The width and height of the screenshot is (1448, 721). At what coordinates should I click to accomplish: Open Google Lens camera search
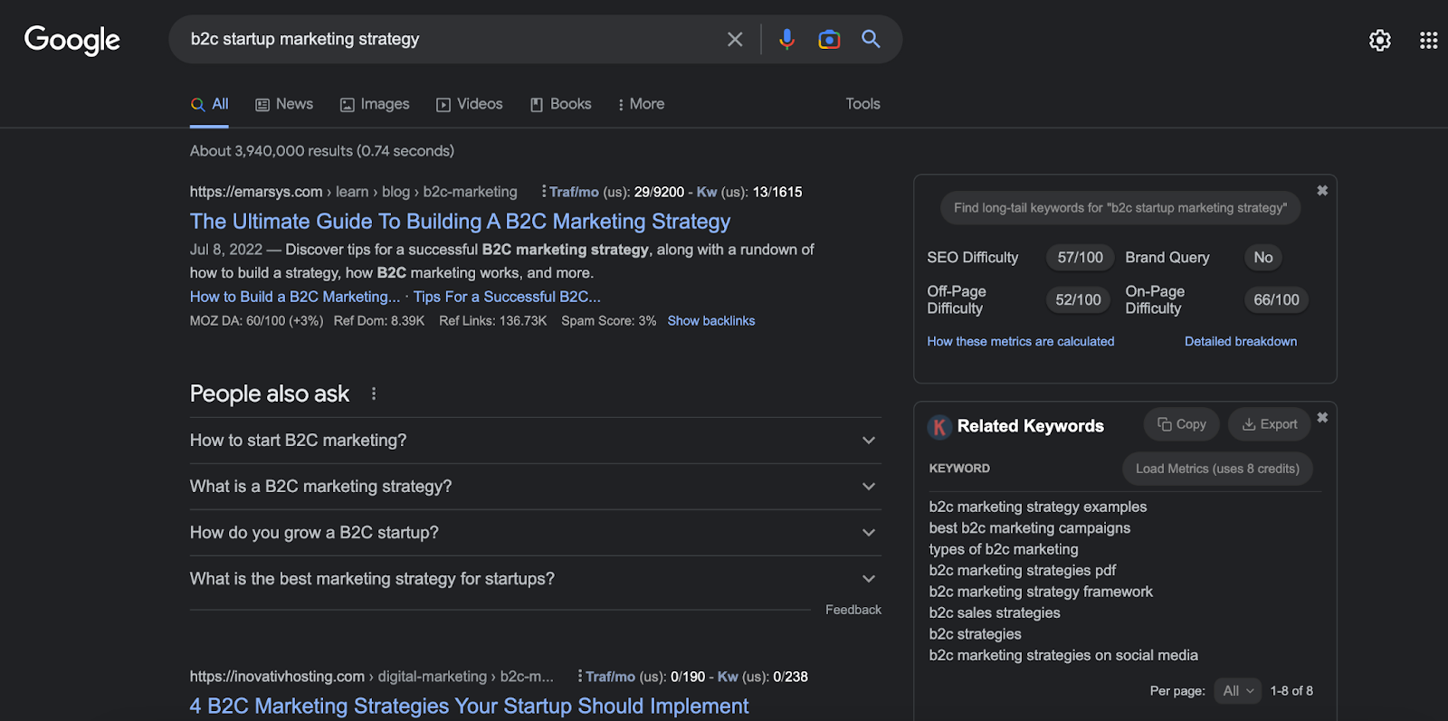pos(829,39)
